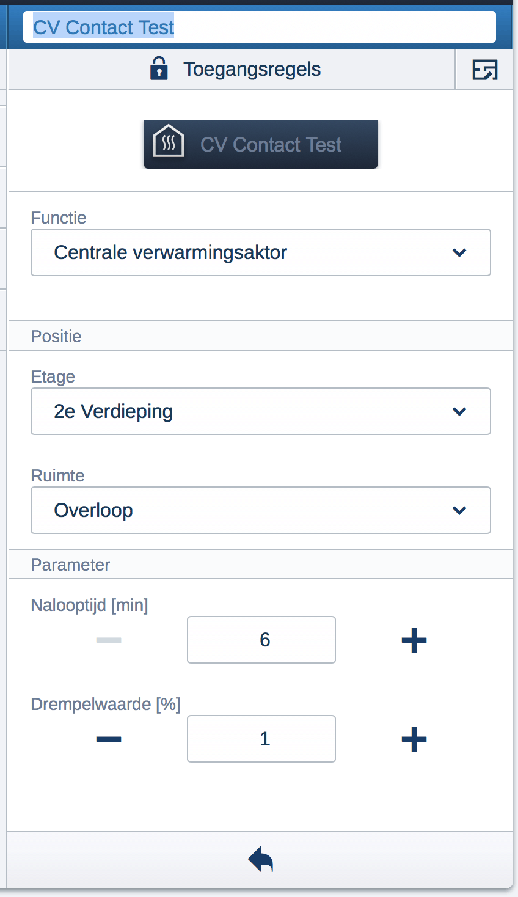518x897 pixels.
Task: Click the floor plan icon top right
Action: coord(485,70)
